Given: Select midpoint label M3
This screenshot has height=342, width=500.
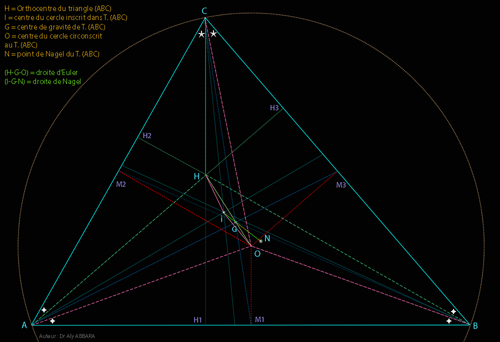Looking at the screenshot, I should (340, 185).
